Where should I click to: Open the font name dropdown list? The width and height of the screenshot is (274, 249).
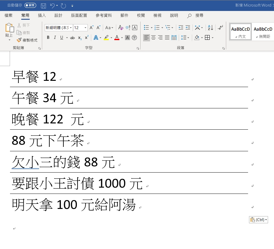[71, 28]
